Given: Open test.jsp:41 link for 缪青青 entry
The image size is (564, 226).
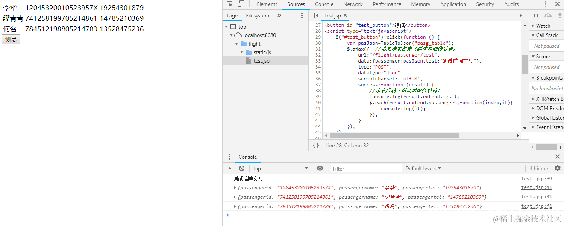Looking at the screenshot, I should (537, 197).
